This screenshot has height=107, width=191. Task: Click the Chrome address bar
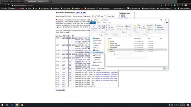[85, 5]
